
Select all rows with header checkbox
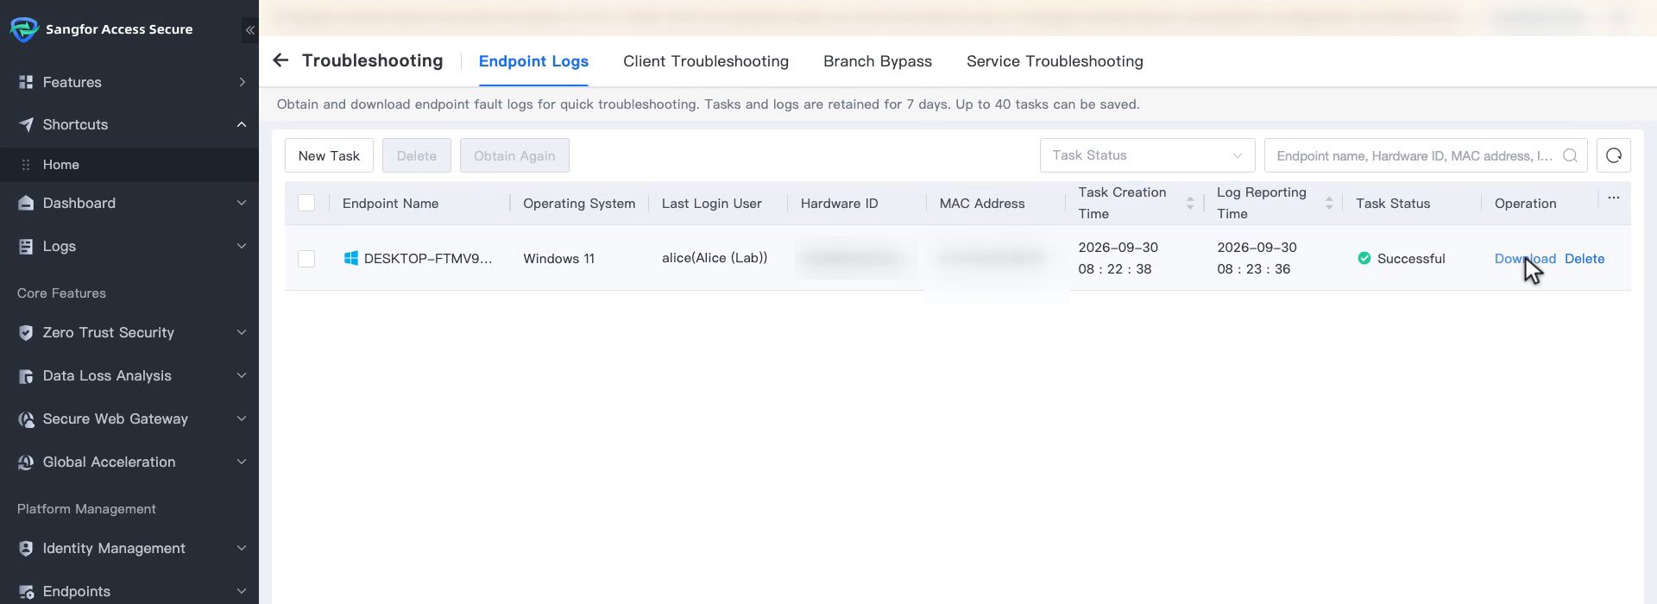[x=306, y=203]
